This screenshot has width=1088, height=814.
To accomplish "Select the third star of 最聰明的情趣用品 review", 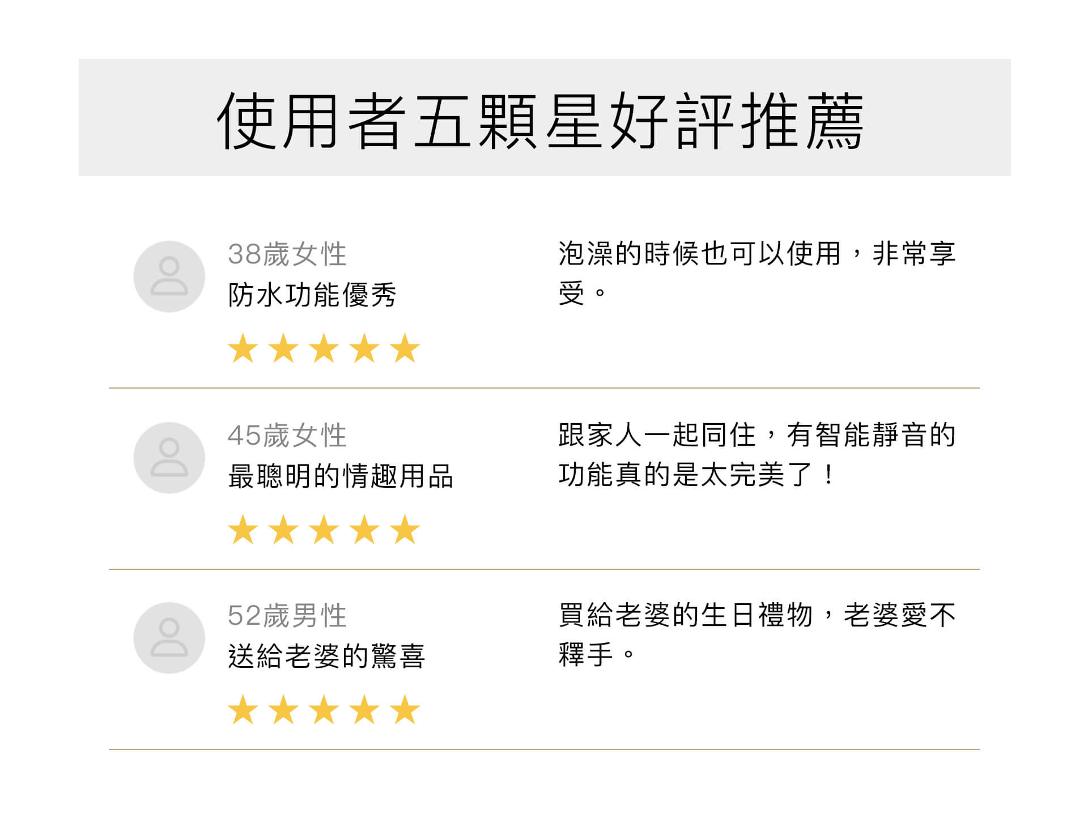I will tap(324, 529).
